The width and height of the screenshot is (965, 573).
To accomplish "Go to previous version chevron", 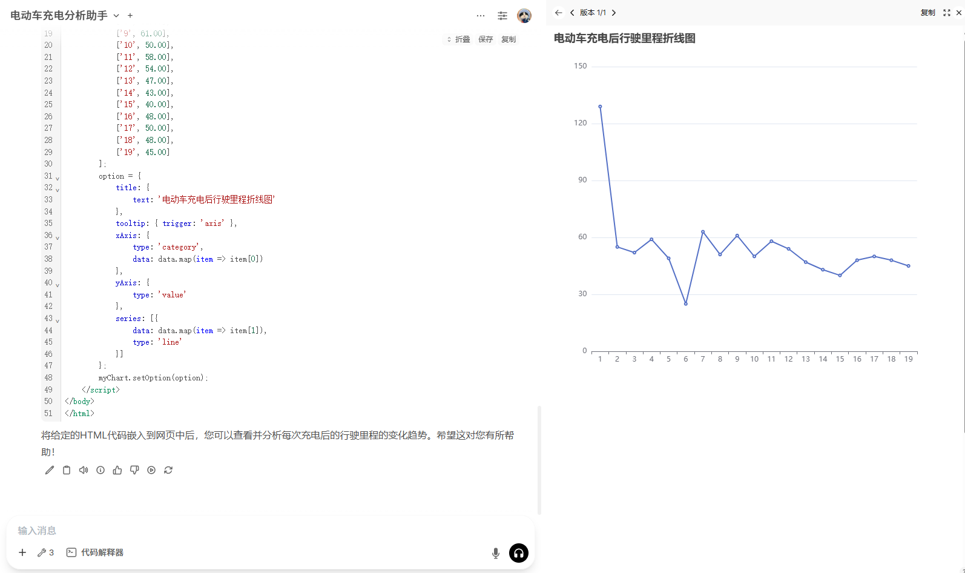I will [x=572, y=13].
